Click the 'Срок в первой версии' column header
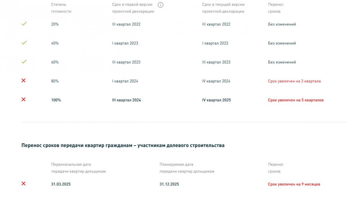 point(133,8)
